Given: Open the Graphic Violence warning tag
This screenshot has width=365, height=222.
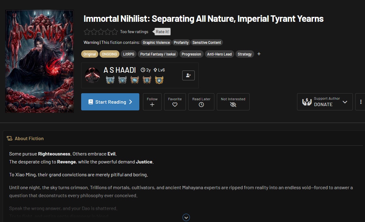Looking at the screenshot, I should tap(156, 42).
